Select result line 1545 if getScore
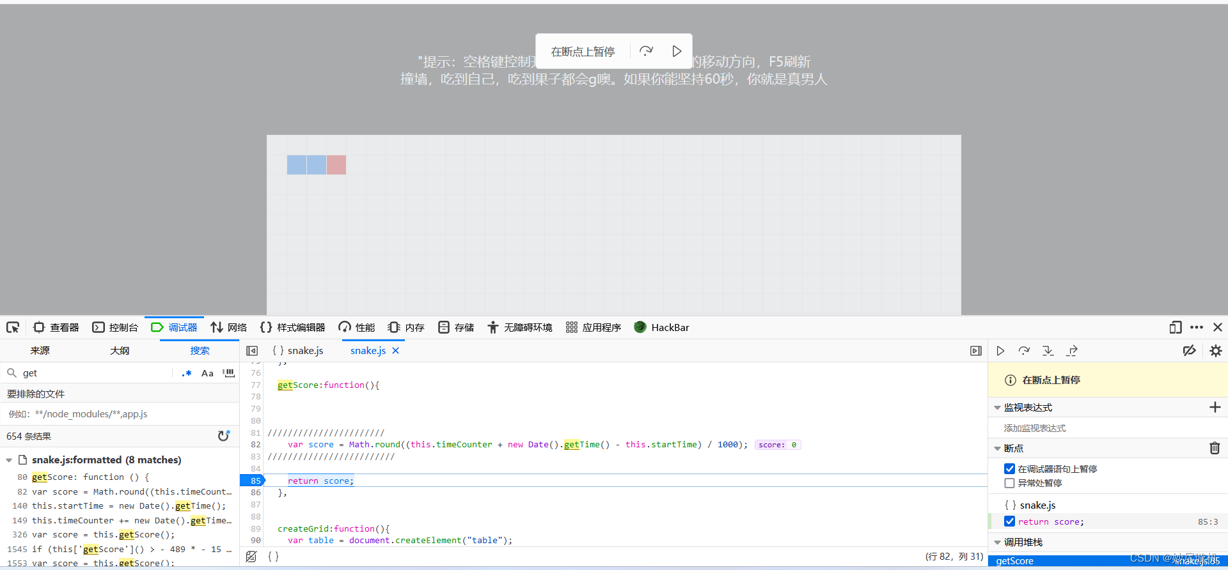This screenshot has width=1228, height=570. coord(120,549)
